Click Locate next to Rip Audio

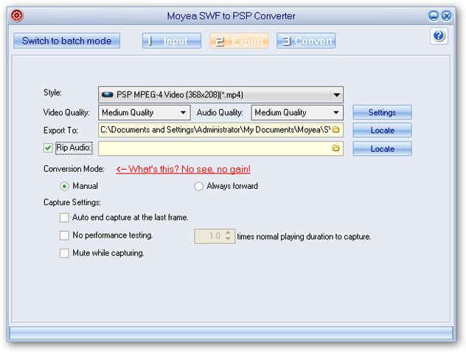coord(382,148)
